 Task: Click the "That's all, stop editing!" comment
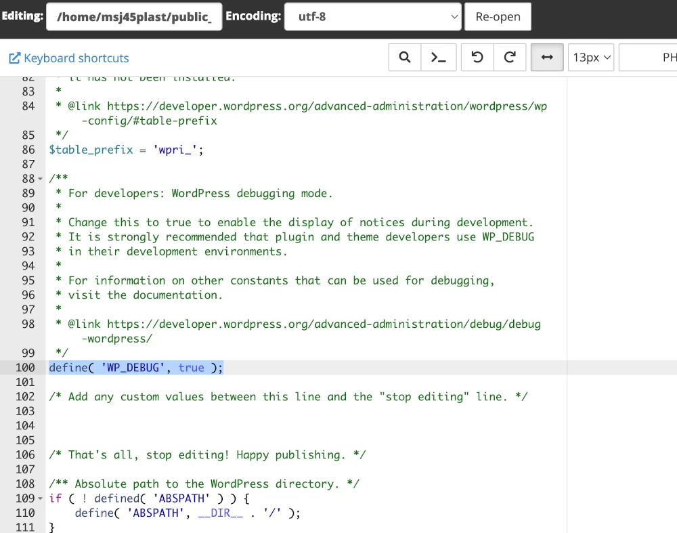(x=207, y=454)
